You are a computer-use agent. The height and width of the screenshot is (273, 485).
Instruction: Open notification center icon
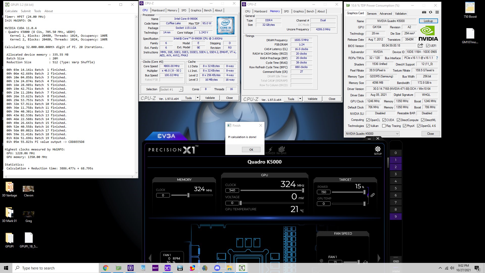pyautogui.click(x=477, y=268)
